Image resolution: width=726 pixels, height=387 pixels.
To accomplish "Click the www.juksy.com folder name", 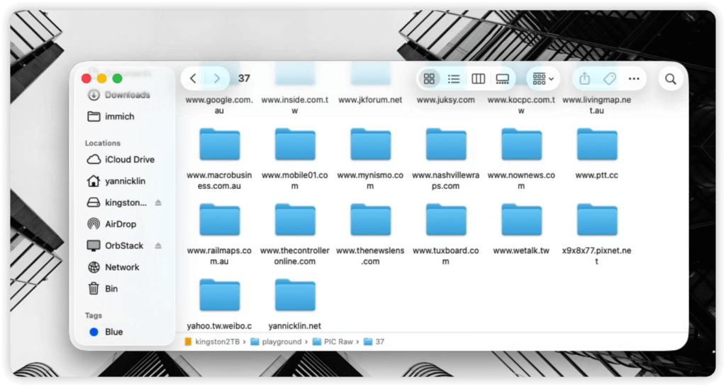I will click(446, 100).
